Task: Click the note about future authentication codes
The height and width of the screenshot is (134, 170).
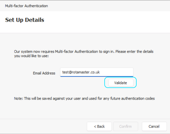Action: click(x=84, y=98)
